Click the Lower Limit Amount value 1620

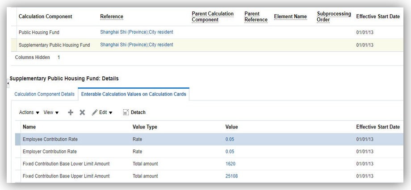click(x=230, y=164)
